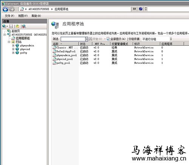Viewport: 189px width, 165px height.
Task: Click the application pools page header icon
Action: (55, 25)
